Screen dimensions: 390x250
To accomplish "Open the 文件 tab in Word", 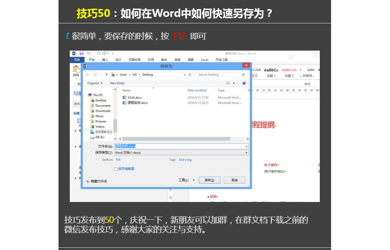I will tap(77, 60).
